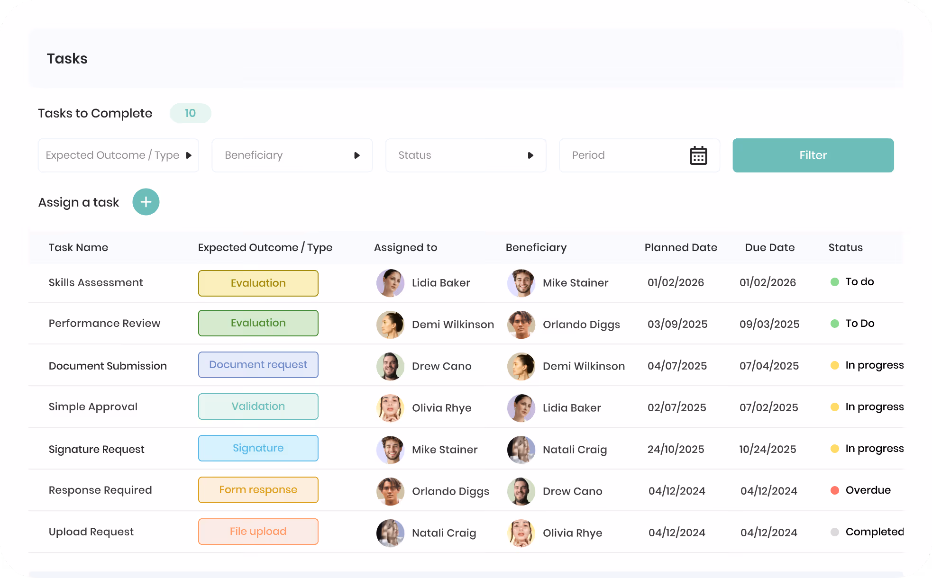Click the Assigned to column header

[x=405, y=248]
